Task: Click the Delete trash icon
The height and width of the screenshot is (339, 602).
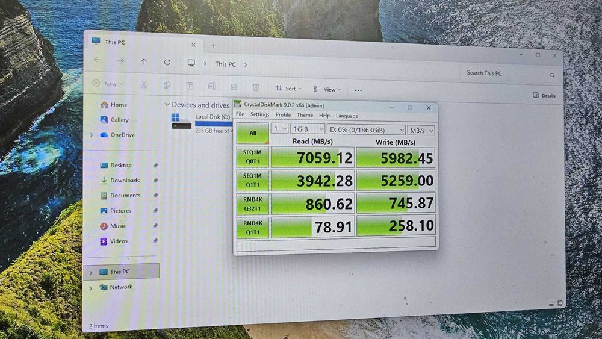Action: [x=256, y=87]
